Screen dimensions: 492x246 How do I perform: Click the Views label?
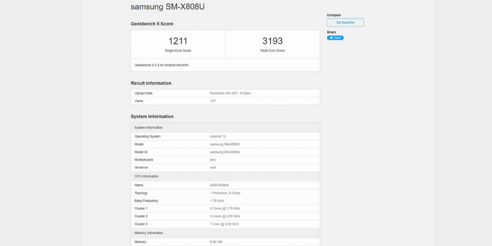click(139, 101)
